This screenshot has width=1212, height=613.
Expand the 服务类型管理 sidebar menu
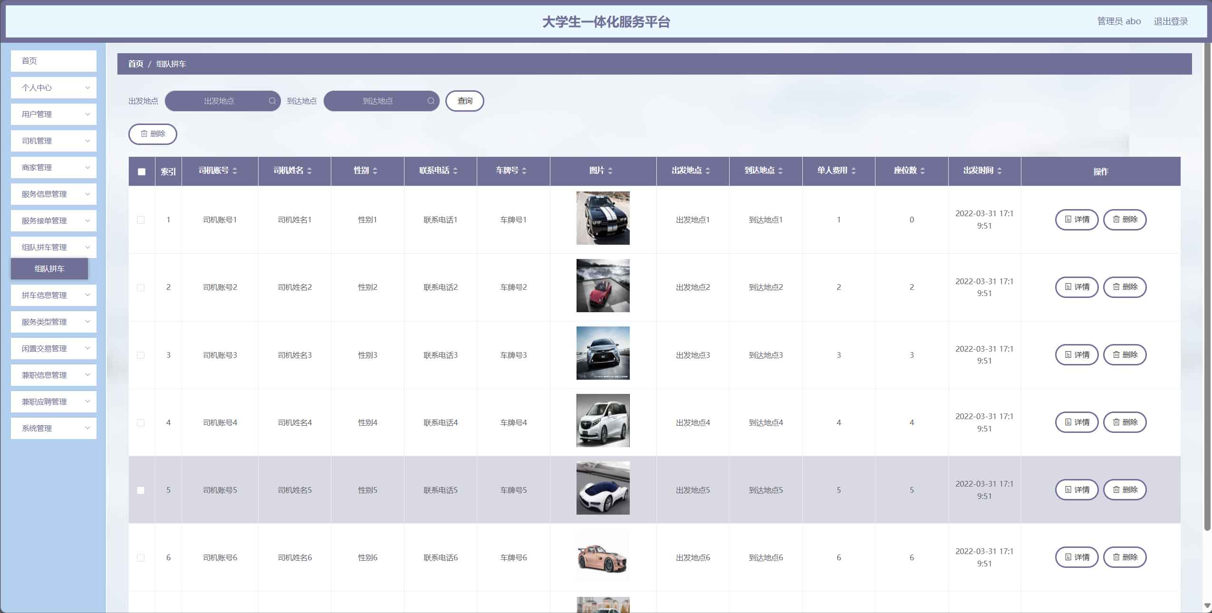[54, 322]
